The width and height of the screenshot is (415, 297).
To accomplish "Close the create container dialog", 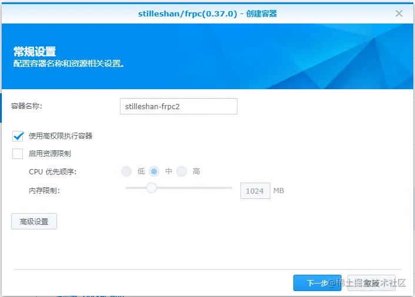I will click(x=399, y=14).
